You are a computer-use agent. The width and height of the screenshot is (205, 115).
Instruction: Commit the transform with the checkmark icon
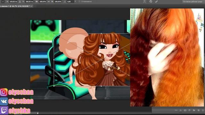click(x=156, y=2)
